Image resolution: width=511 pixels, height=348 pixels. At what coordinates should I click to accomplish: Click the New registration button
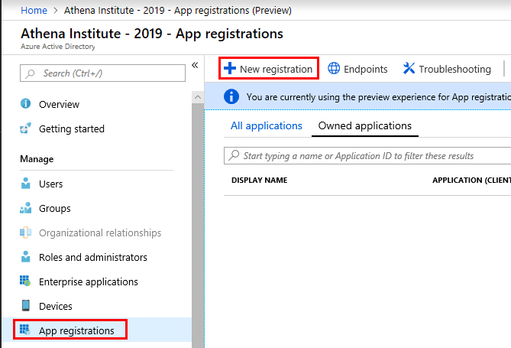[x=269, y=68]
